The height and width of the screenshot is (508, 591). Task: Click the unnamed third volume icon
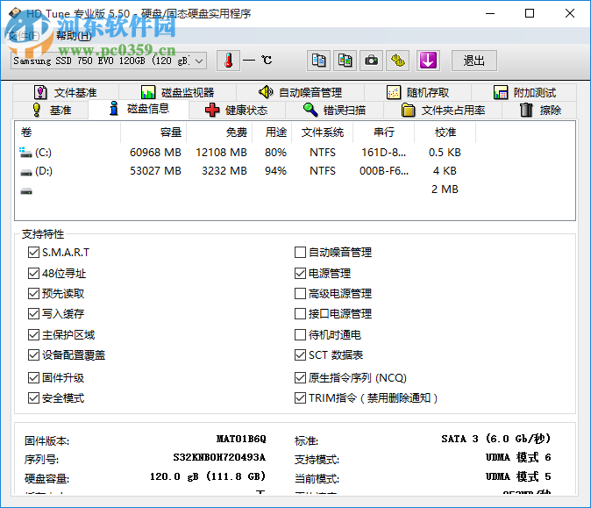(x=26, y=191)
